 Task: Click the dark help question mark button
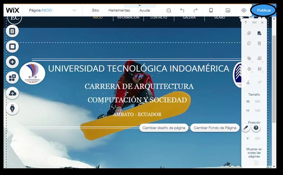click(256, 128)
